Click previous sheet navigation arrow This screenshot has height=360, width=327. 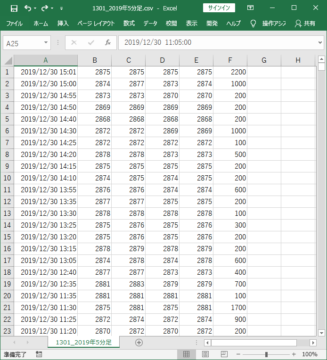[x=14, y=342]
